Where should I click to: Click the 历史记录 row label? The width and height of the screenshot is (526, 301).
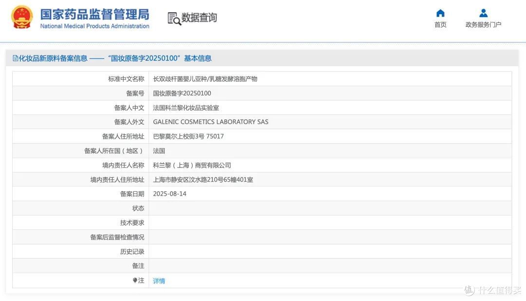[x=132, y=251]
